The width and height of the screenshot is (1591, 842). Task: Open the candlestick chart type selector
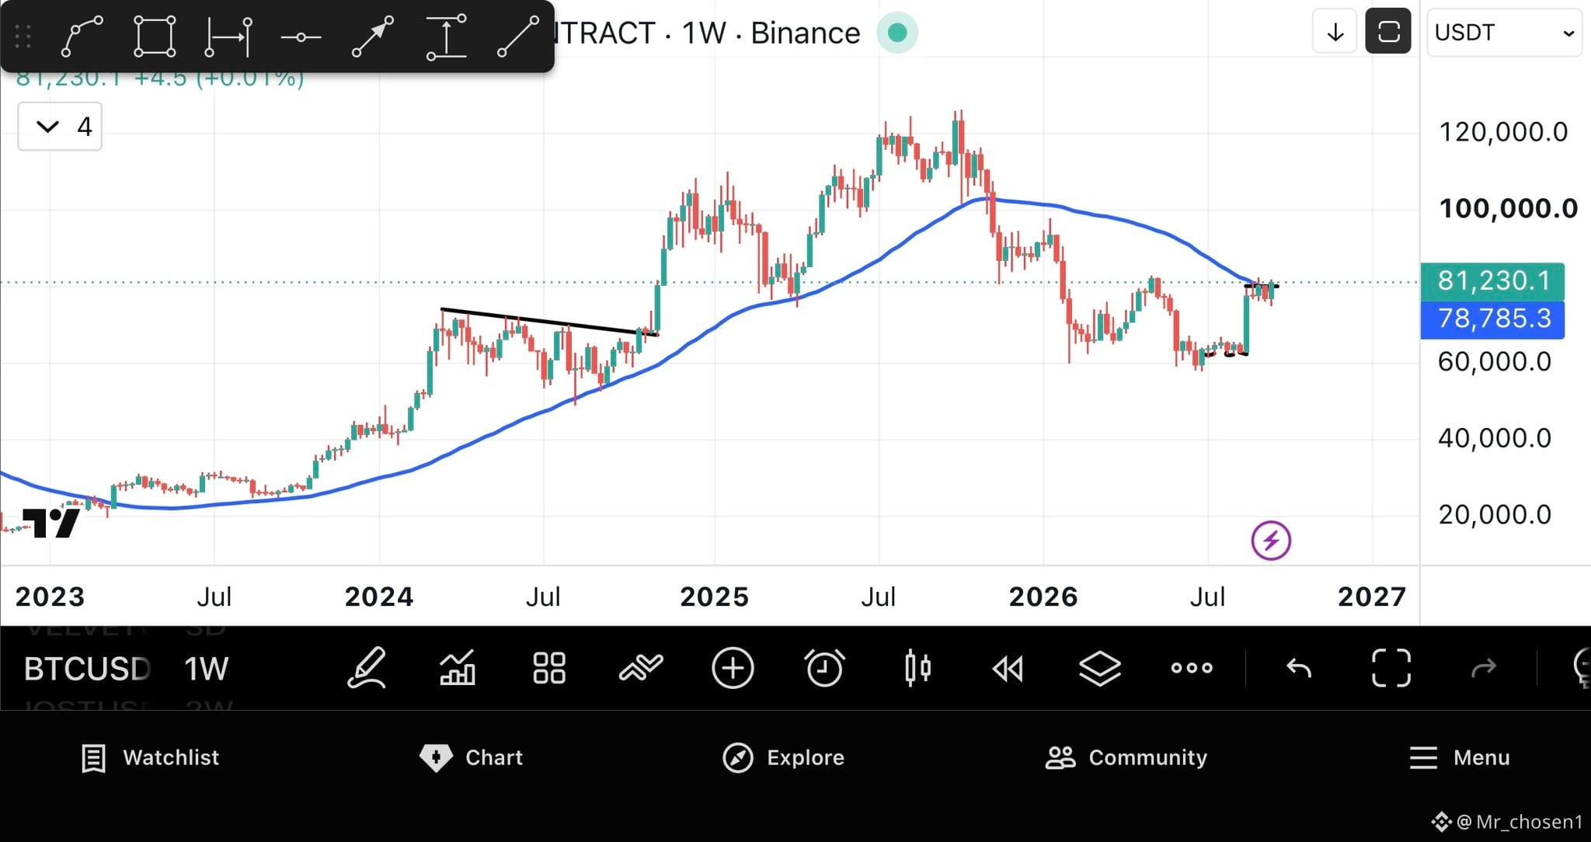917,668
